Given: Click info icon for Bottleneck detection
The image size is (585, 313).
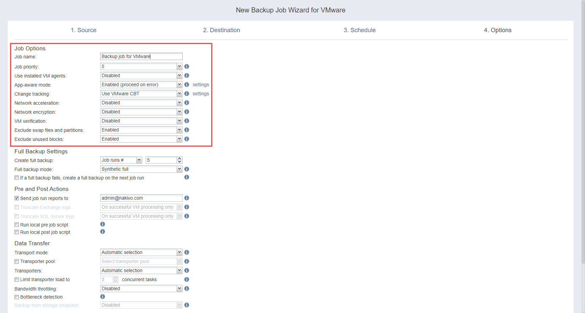Looking at the screenshot, I should click(x=103, y=297).
